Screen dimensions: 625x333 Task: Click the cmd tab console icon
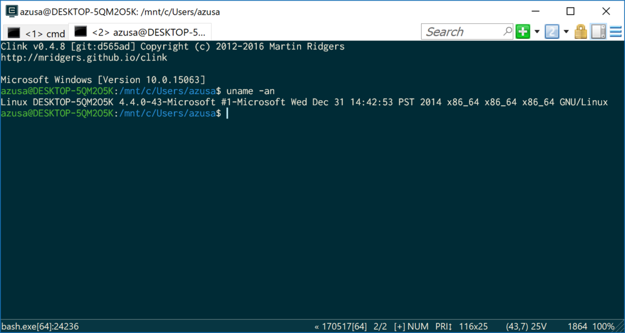tap(13, 33)
